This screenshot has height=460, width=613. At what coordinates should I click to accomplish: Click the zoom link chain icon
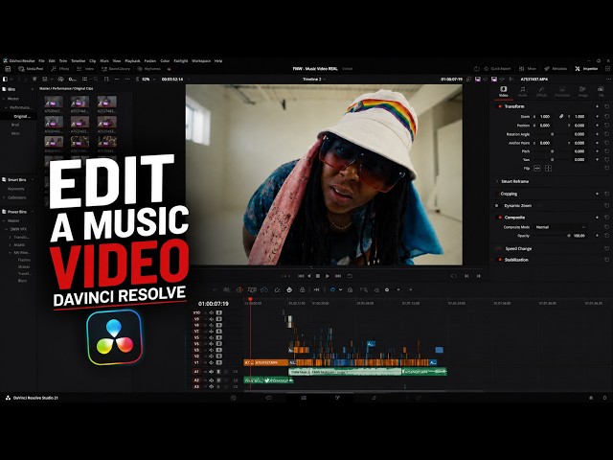(x=561, y=117)
